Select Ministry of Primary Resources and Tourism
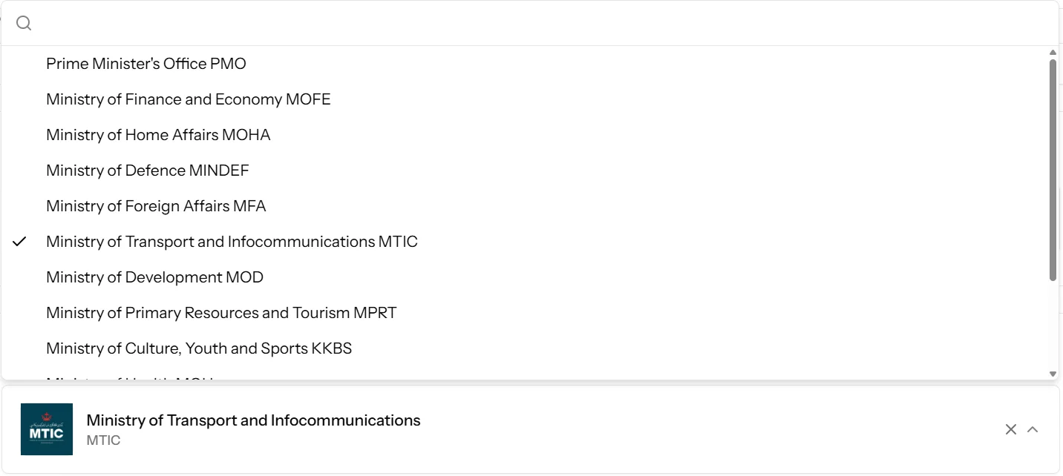This screenshot has width=1063, height=476. (x=221, y=313)
